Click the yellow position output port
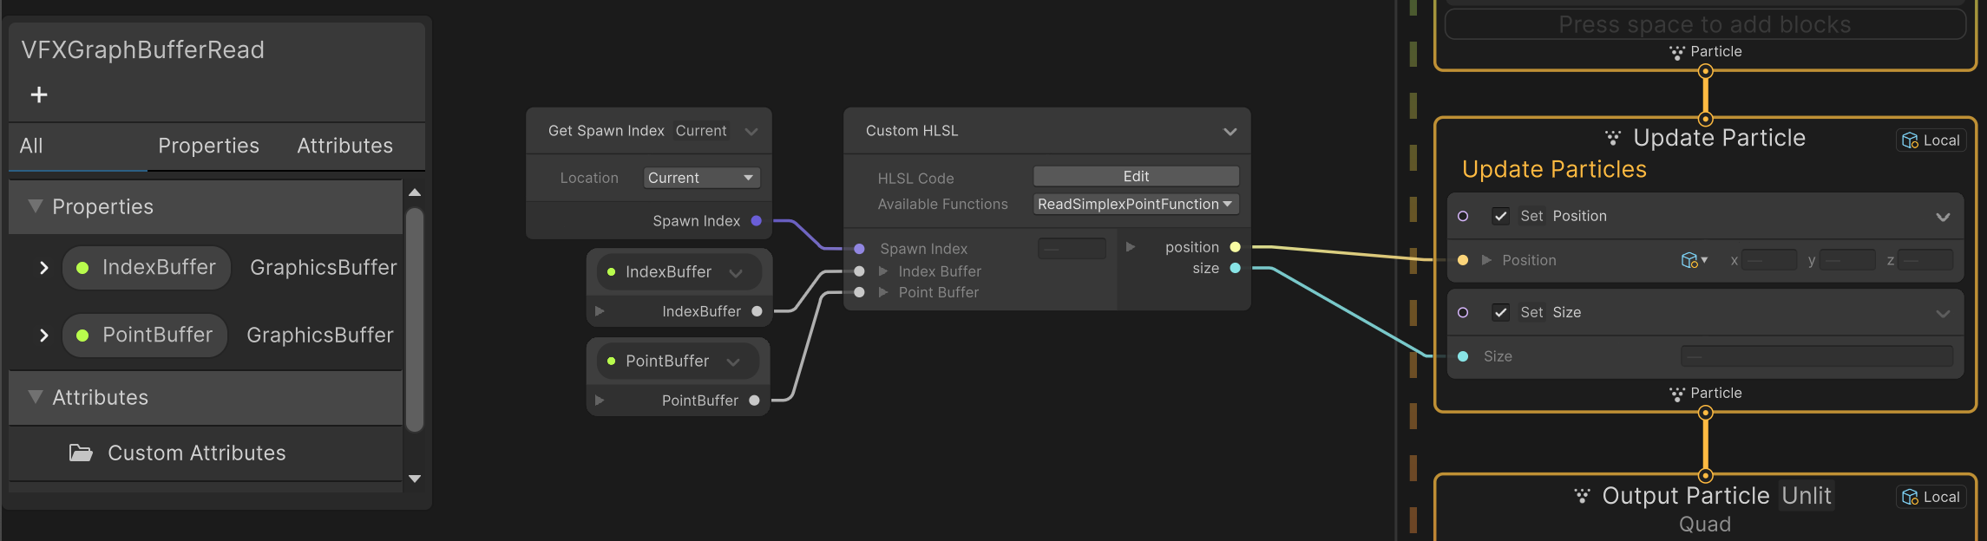The height and width of the screenshot is (541, 1987). [x=1235, y=247]
